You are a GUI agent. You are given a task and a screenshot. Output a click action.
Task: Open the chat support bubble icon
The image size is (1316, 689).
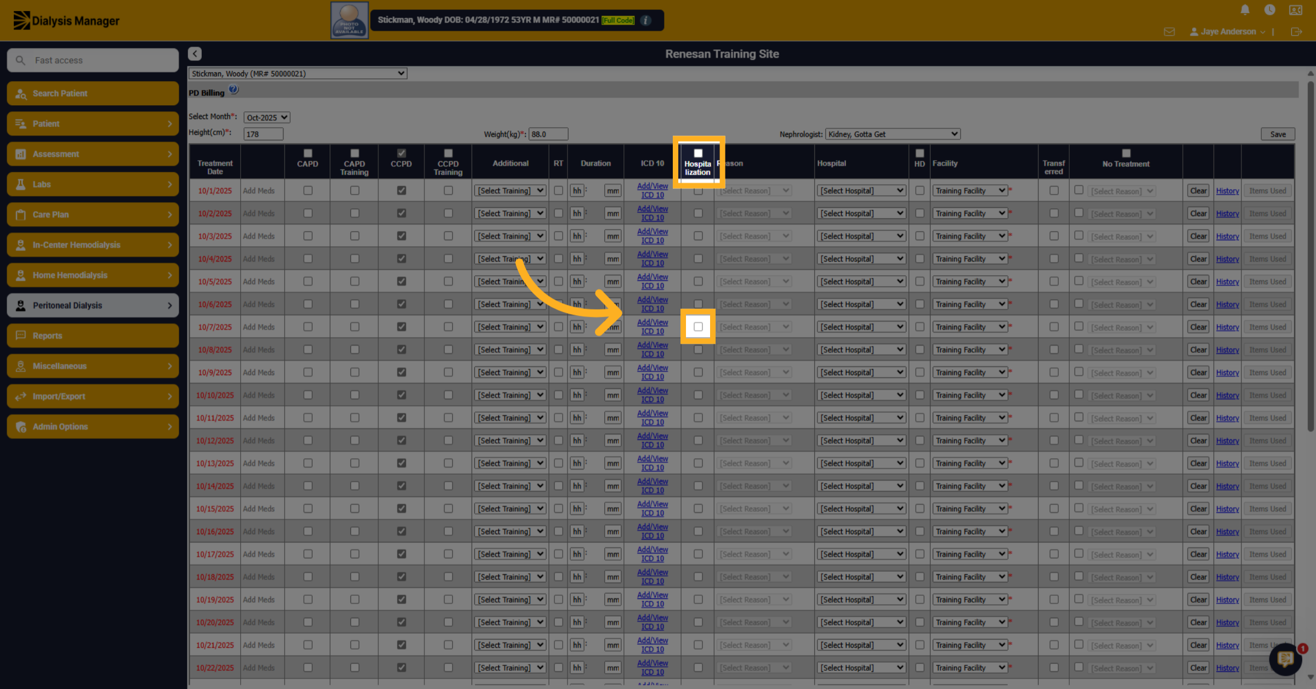point(1286,658)
